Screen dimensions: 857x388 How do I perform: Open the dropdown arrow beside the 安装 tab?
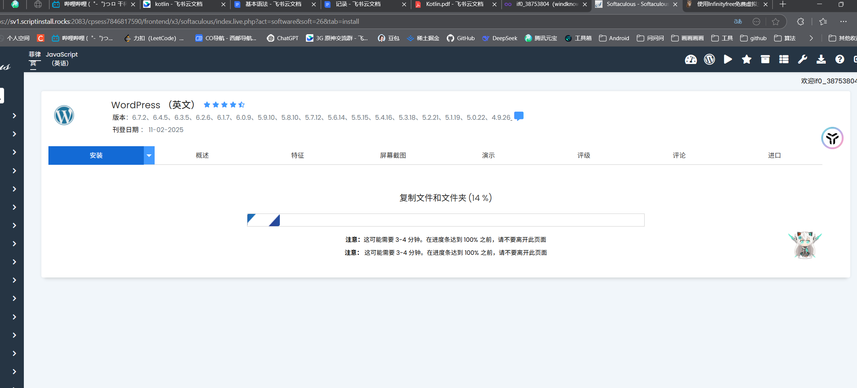pyautogui.click(x=149, y=155)
